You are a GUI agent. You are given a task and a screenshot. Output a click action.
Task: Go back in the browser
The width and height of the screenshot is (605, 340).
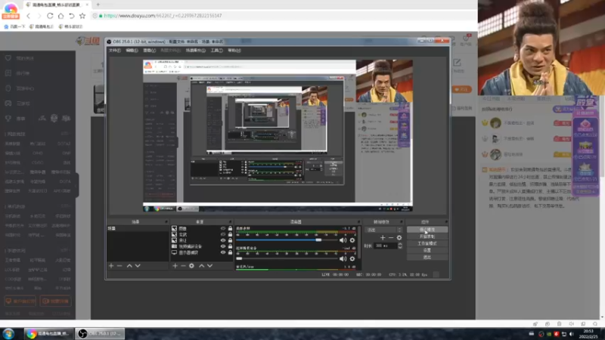point(28,16)
